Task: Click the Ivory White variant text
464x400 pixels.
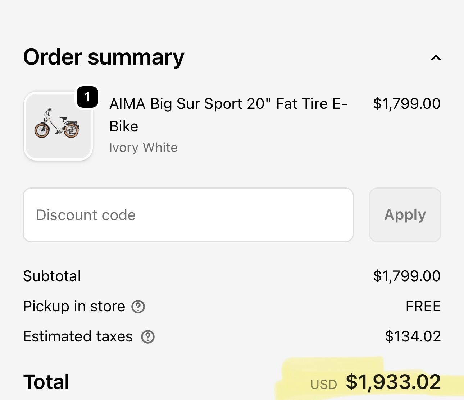Action: pyautogui.click(x=143, y=148)
